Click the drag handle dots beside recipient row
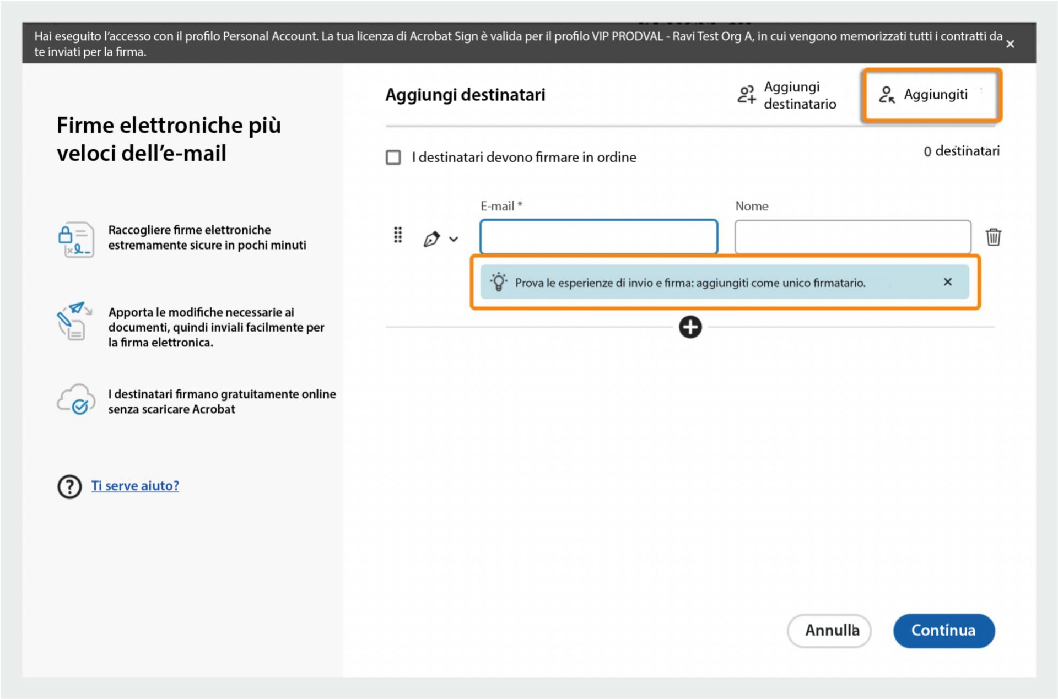The height and width of the screenshot is (699, 1058). [x=398, y=235]
